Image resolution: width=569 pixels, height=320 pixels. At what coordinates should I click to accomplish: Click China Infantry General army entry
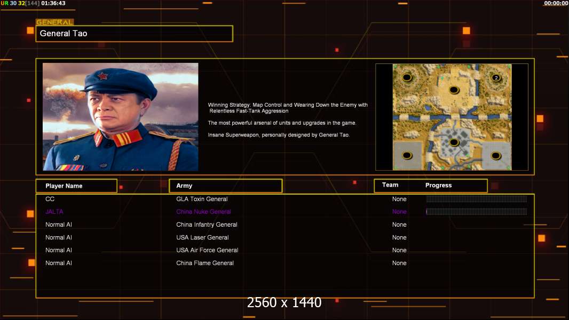207,225
